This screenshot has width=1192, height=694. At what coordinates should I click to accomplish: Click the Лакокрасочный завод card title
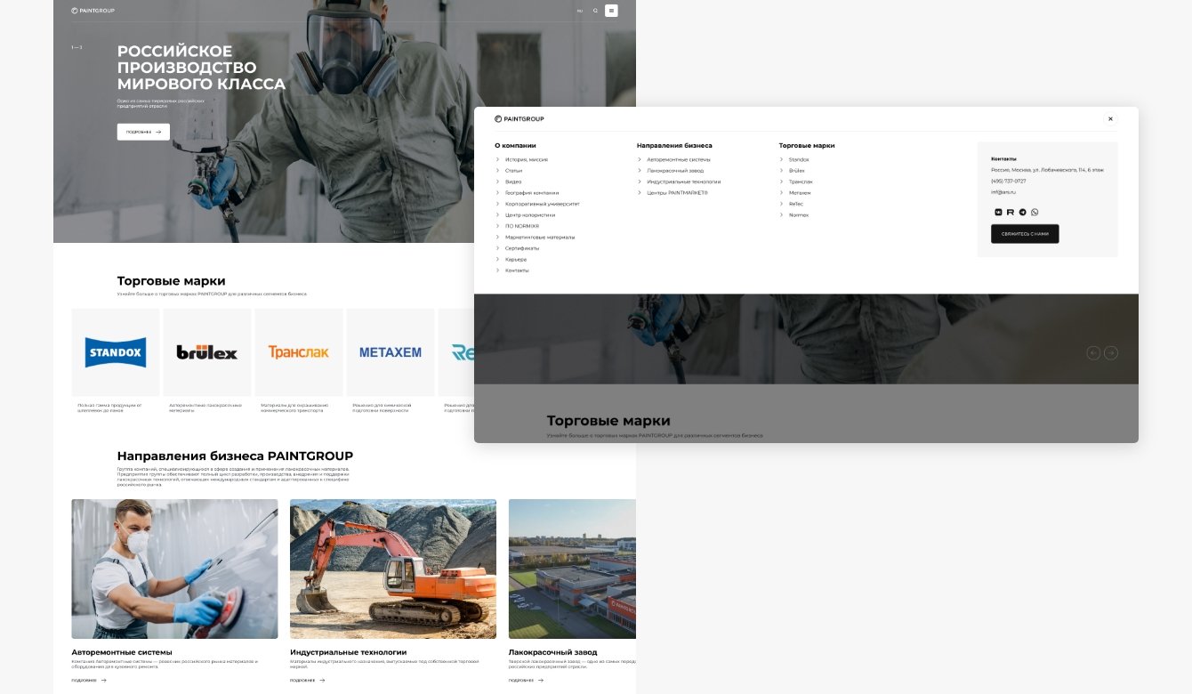pyautogui.click(x=552, y=652)
